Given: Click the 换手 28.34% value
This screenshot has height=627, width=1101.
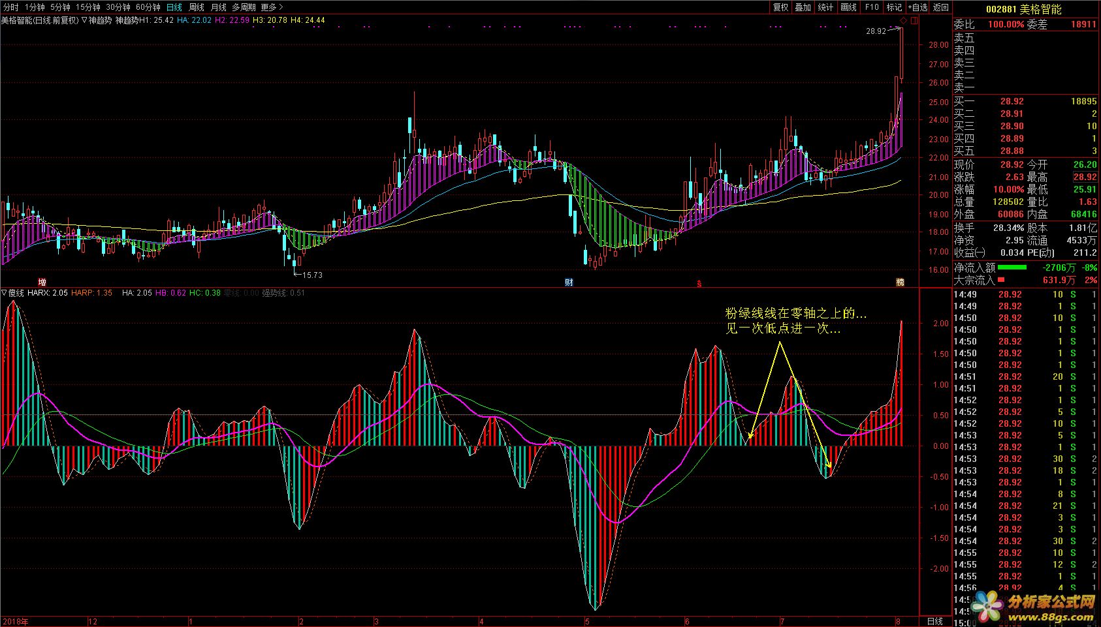Looking at the screenshot, I should (1008, 228).
